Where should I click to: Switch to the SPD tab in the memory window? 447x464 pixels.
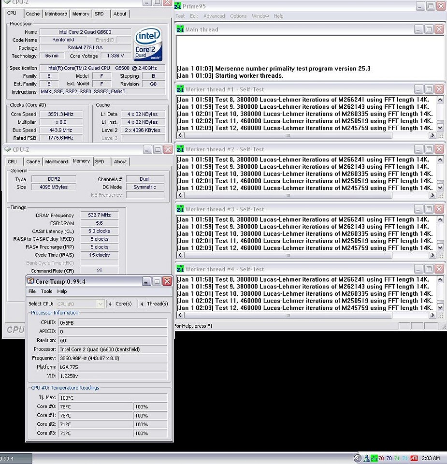[100, 161]
